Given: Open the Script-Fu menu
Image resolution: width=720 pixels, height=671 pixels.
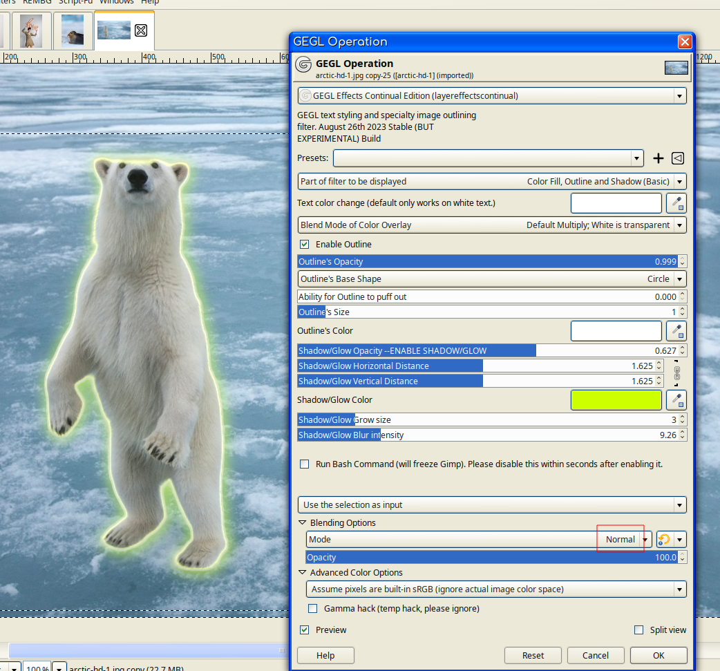Looking at the screenshot, I should 76,2.
